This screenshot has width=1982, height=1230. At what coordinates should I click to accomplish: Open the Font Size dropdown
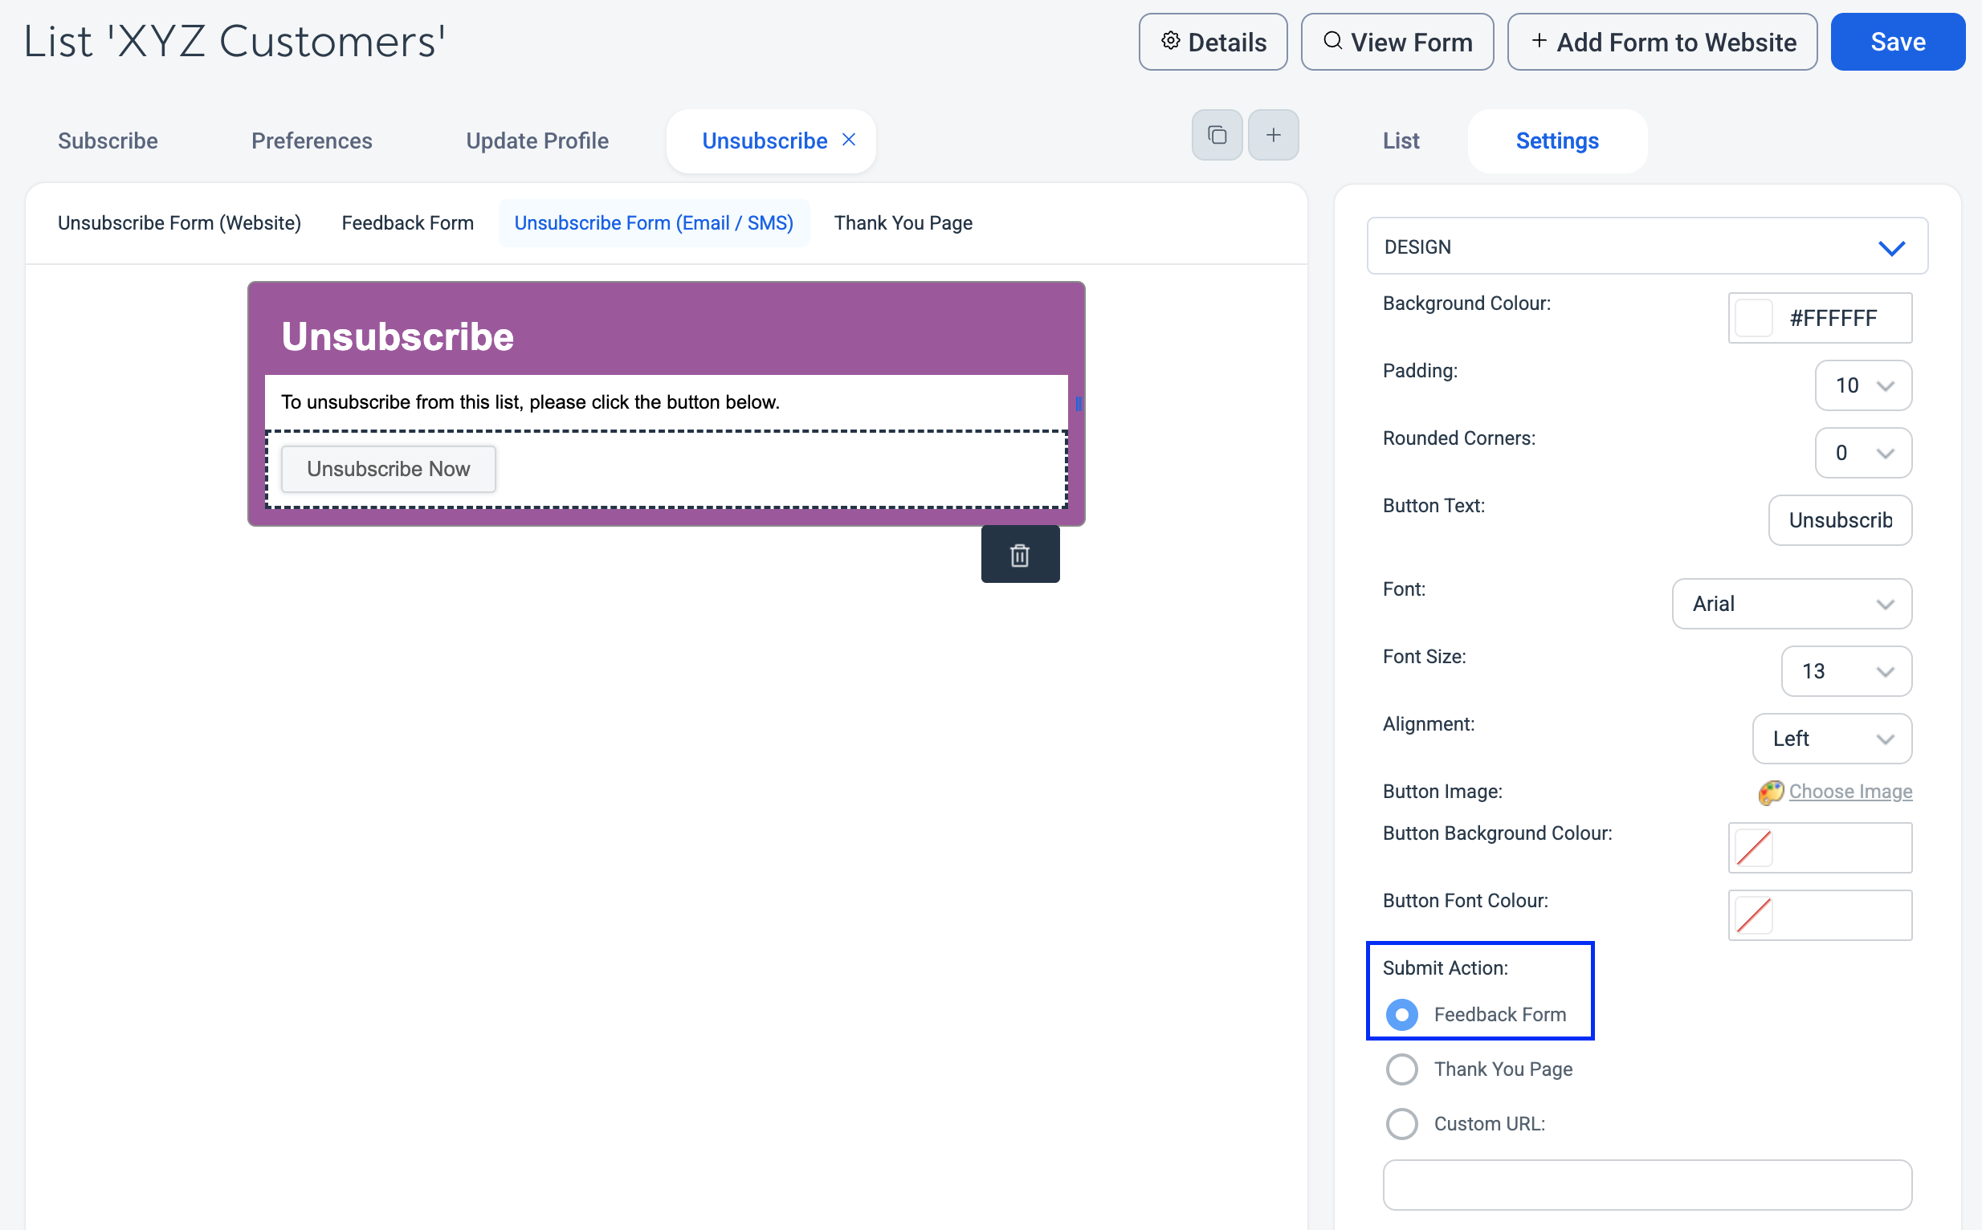pyautogui.click(x=1846, y=671)
